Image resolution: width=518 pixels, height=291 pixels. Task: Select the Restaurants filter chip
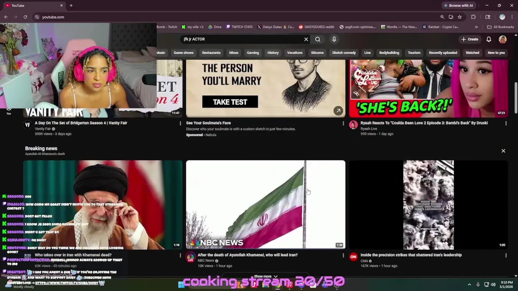click(x=211, y=53)
